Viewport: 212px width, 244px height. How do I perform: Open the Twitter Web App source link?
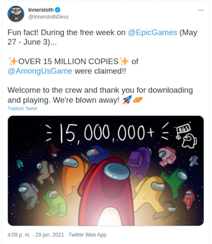click(87, 235)
